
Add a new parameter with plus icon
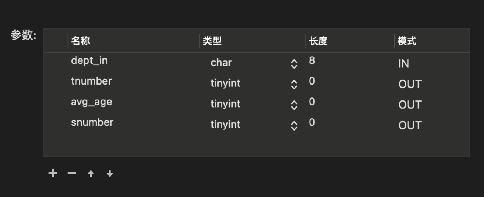53,173
